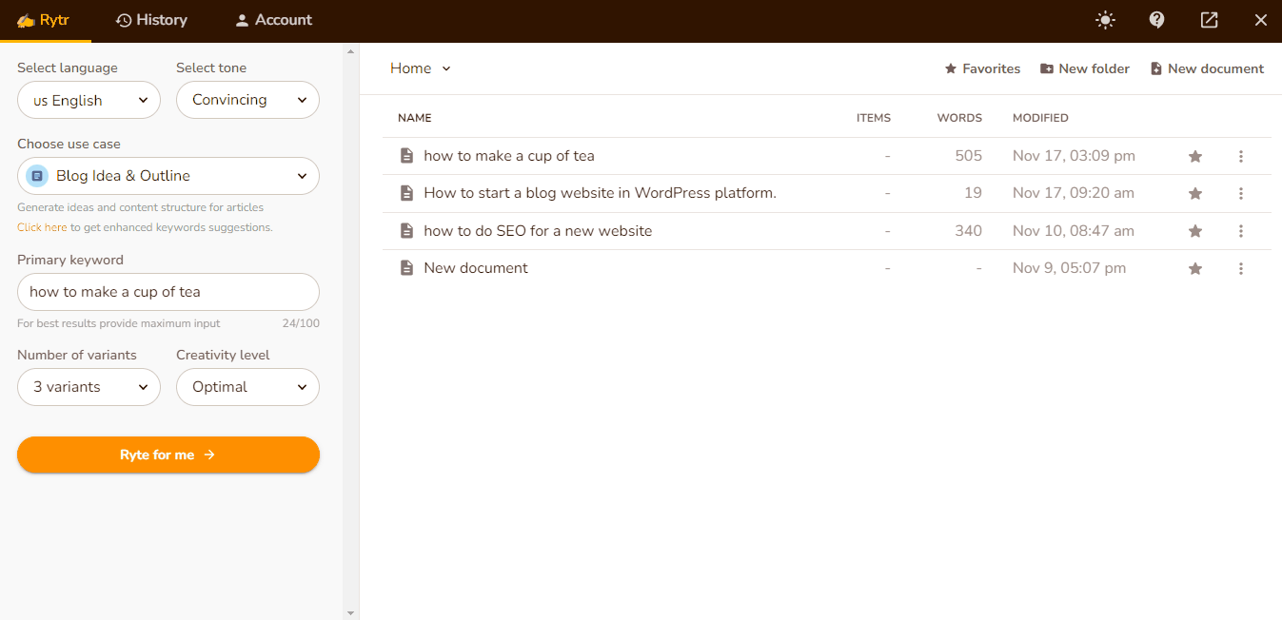Open 'how to do SEO for a new website'
Screen dimensions: 1282x620
538,231
